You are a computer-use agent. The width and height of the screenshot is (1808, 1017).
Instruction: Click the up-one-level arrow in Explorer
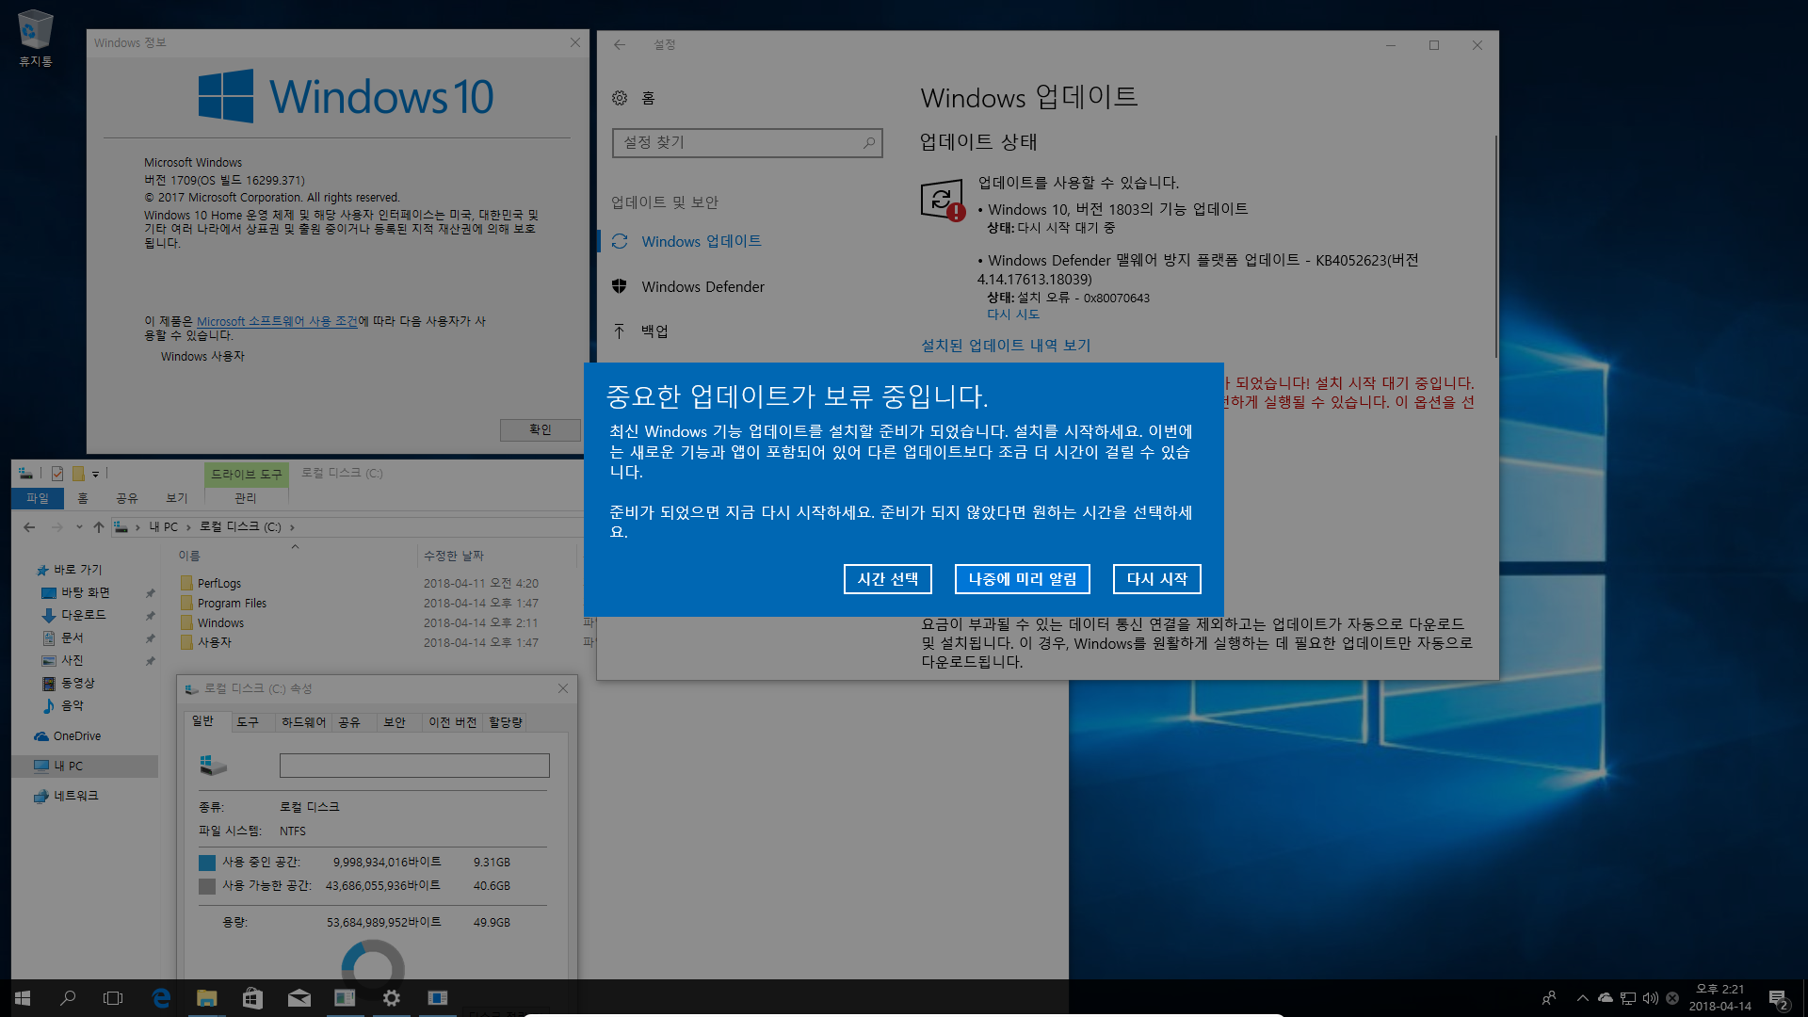coord(99,527)
